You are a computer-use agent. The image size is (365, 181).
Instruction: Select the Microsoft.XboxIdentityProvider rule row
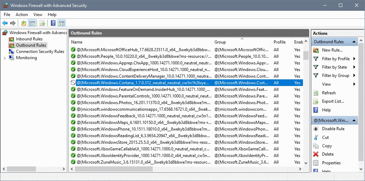pyautogui.click(x=187, y=156)
